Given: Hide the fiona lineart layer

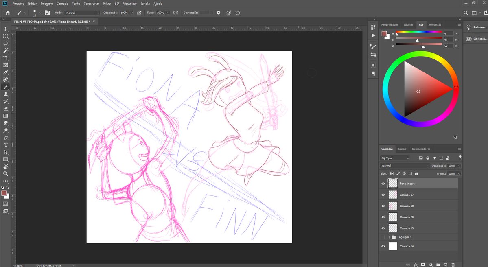Looking at the screenshot, I should point(383,184).
